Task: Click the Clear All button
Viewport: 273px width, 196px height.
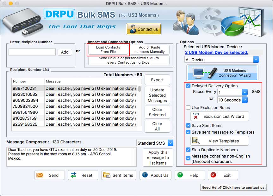Action: 157,126
